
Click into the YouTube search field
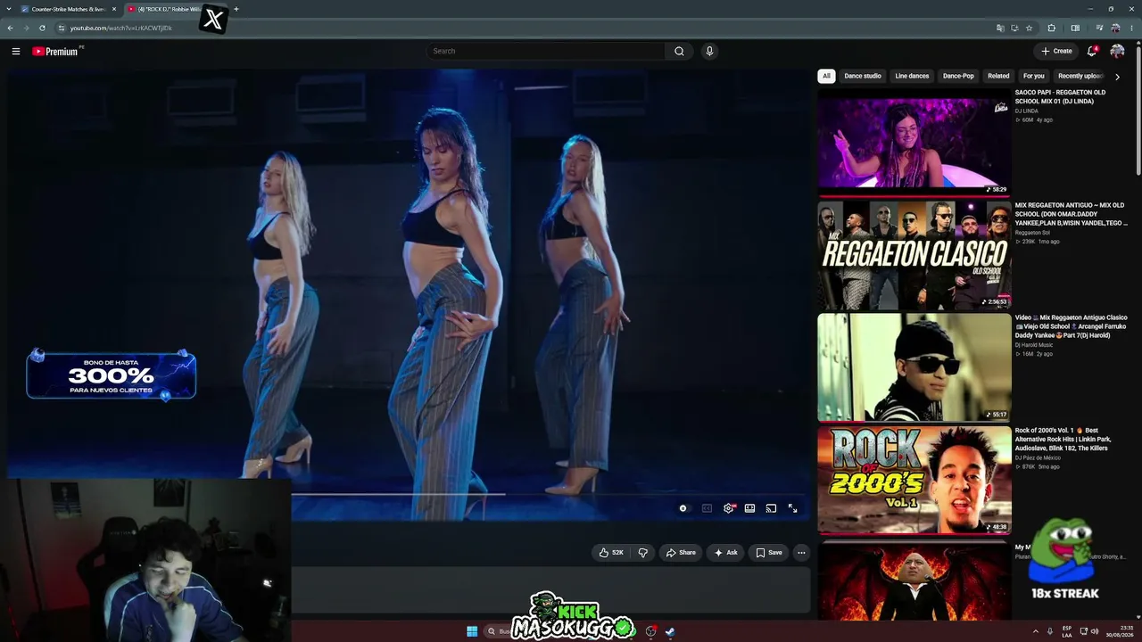click(x=546, y=51)
